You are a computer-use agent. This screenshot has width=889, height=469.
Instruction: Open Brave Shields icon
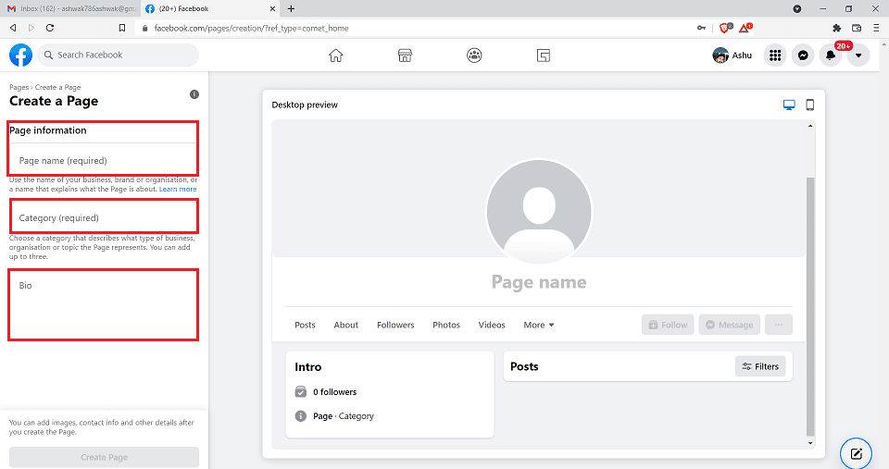pyautogui.click(x=725, y=27)
